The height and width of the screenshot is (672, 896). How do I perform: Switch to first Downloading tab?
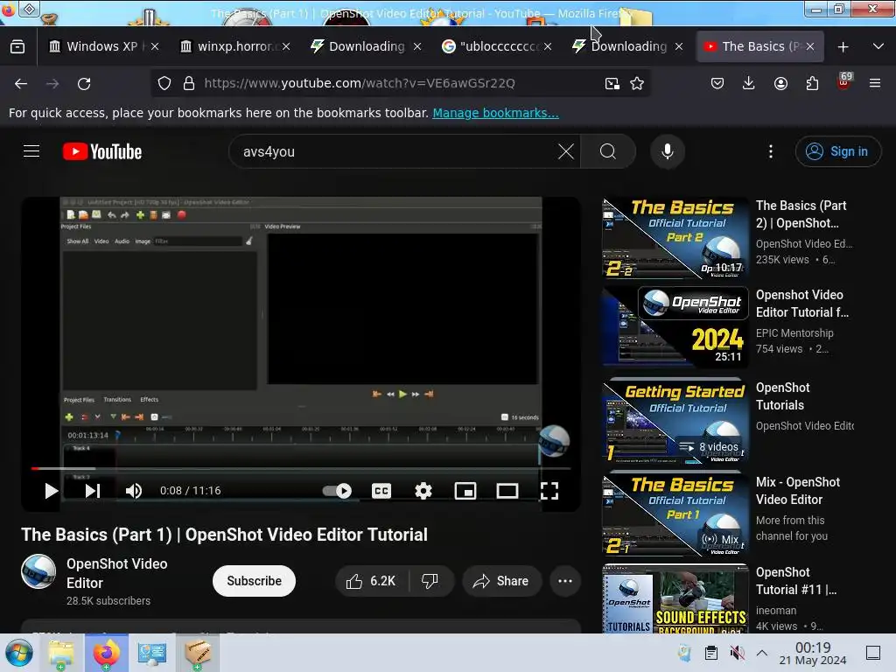[x=366, y=46]
